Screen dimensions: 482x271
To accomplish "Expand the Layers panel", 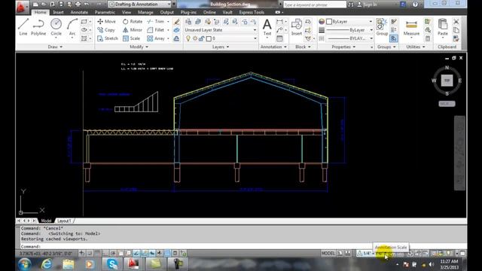I will pyautogui.click(x=221, y=47).
